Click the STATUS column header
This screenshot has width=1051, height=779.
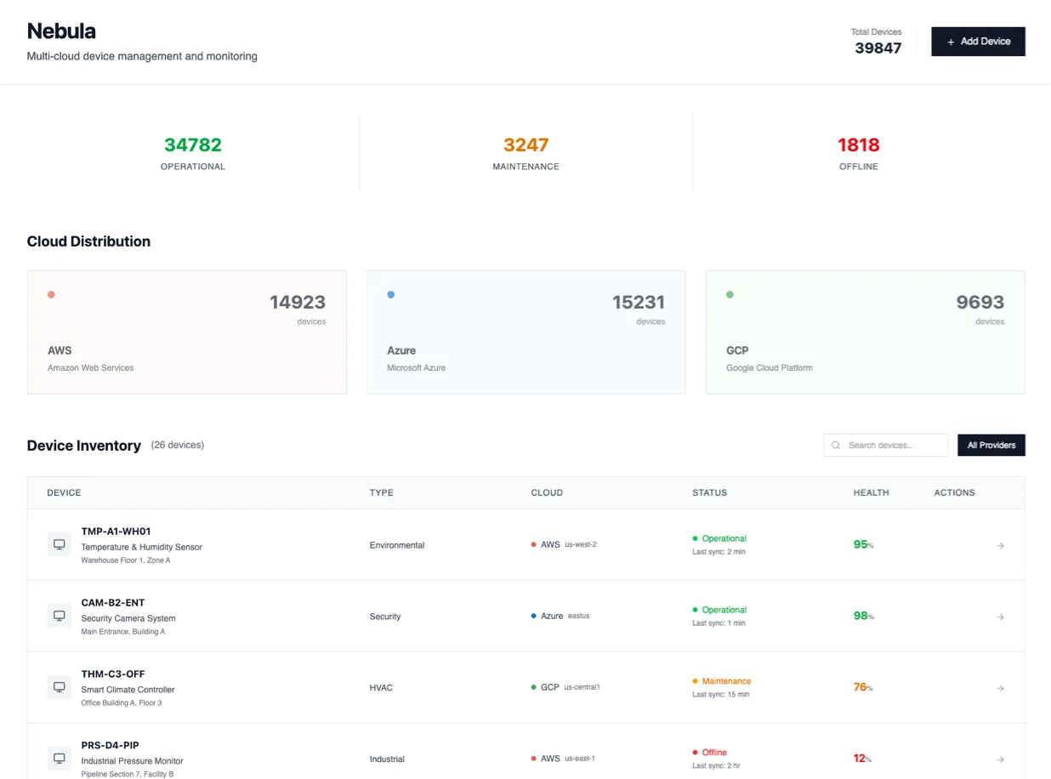coord(710,493)
